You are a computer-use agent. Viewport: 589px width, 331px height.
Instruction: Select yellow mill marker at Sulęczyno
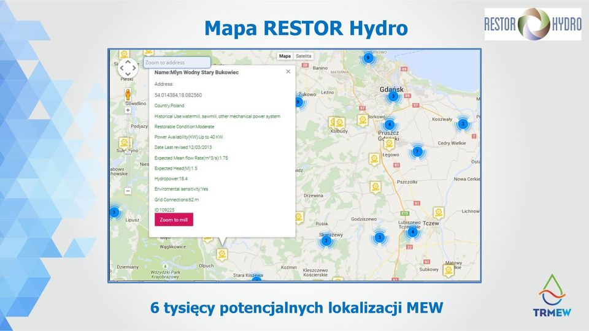125,143
